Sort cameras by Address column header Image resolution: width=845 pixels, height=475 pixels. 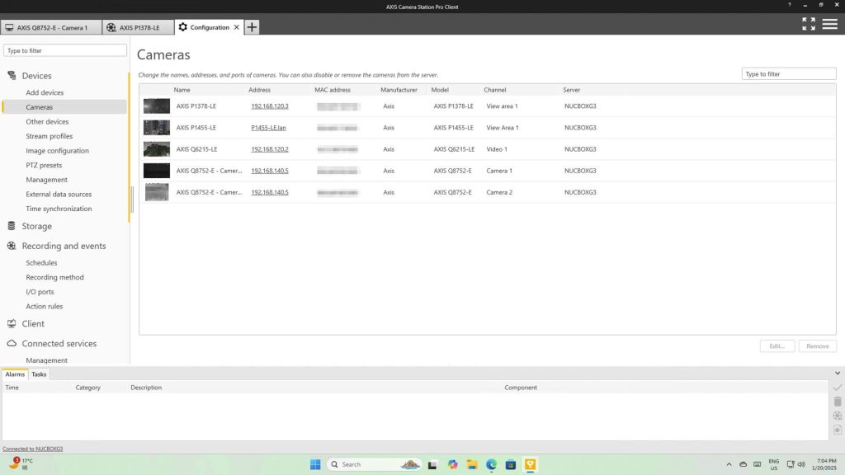pyautogui.click(x=259, y=90)
